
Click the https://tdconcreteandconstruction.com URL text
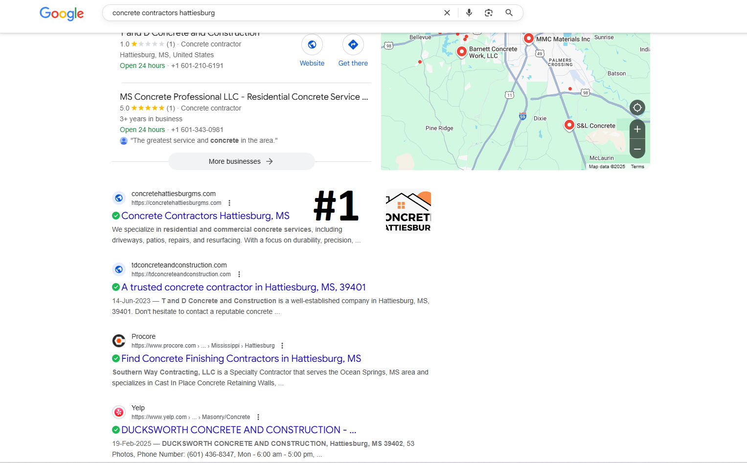(181, 274)
